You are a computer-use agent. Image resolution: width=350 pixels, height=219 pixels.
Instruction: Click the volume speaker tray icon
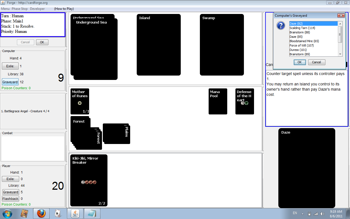(x=322, y=214)
